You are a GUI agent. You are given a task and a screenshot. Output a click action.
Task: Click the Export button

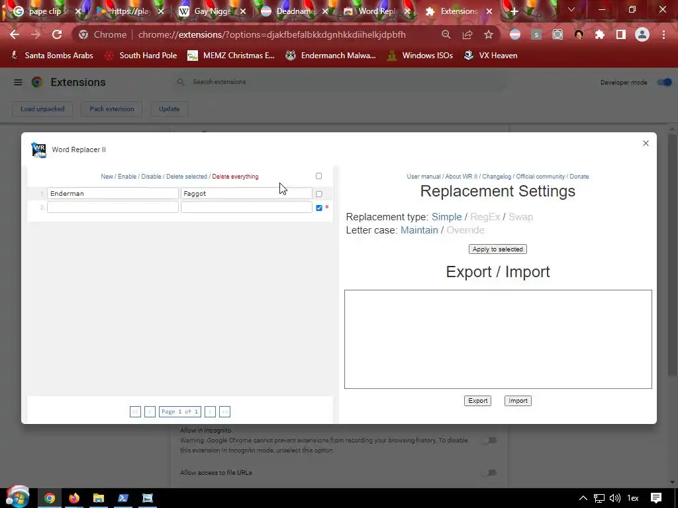tap(478, 401)
